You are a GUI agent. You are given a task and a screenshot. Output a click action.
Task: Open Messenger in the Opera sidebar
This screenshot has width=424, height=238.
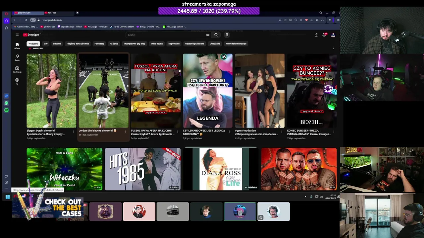tap(6, 96)
